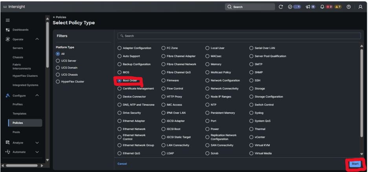Click the policy type search field

click(239, 36)
